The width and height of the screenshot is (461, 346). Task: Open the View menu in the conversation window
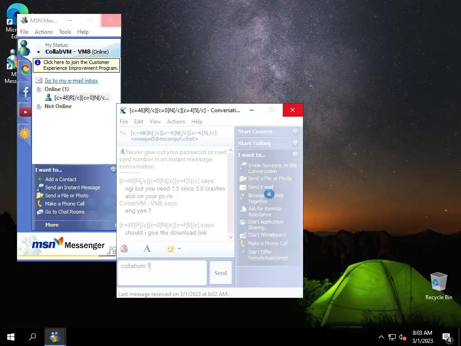tap(155, 122)
